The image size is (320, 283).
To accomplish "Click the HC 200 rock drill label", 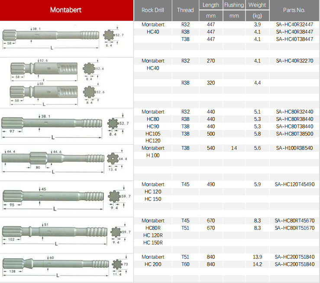I will (153, 264).
